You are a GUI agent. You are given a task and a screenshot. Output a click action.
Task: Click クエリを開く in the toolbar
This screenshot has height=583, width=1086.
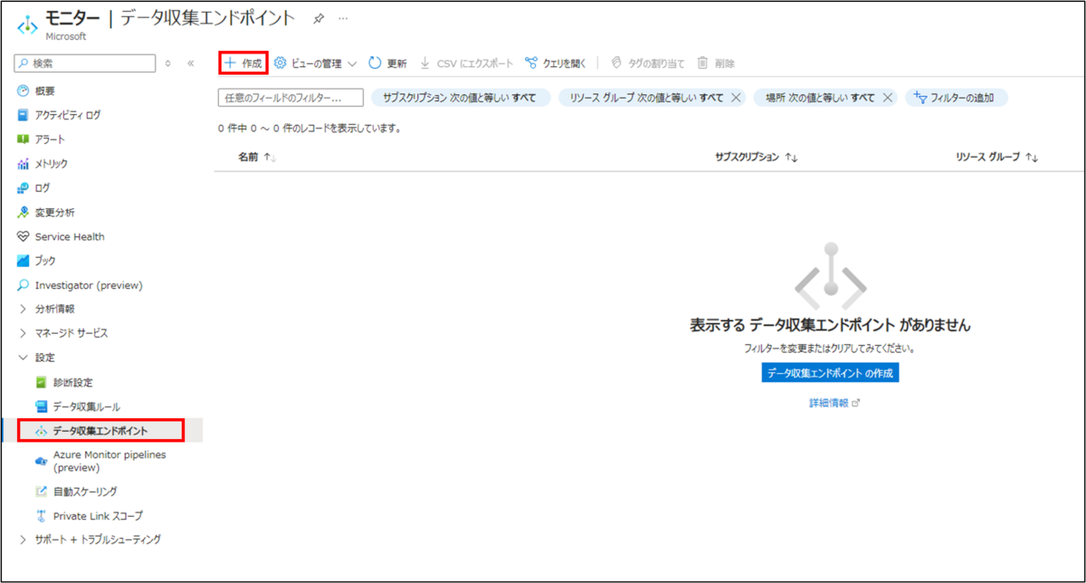tap(556, 63)
